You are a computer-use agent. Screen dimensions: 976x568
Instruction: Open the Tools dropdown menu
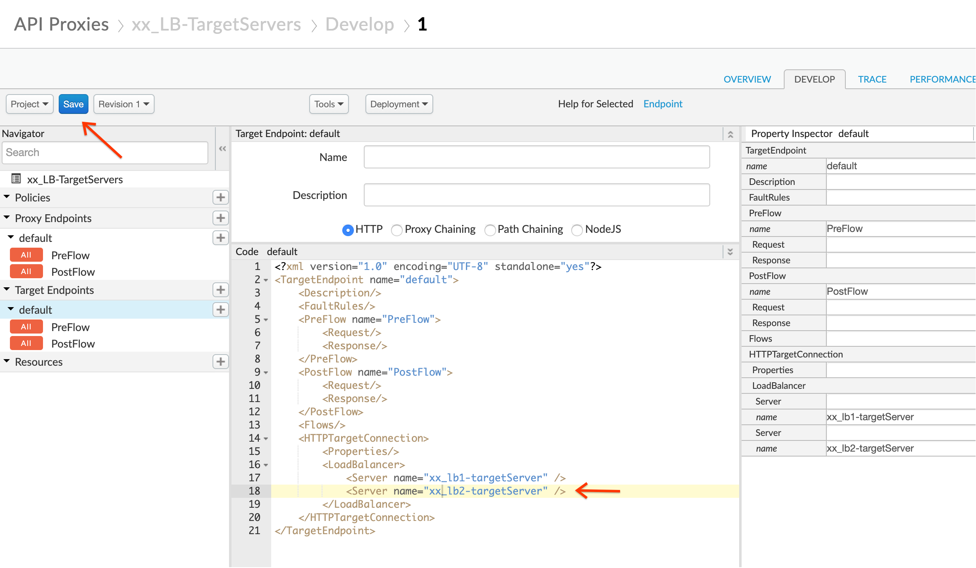click(329, 104)
